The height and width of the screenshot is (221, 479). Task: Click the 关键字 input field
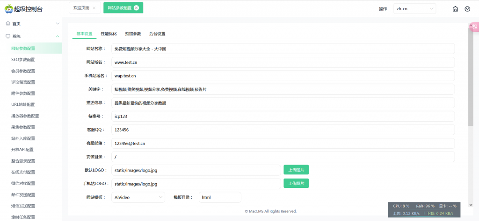[x=283, y=89]
